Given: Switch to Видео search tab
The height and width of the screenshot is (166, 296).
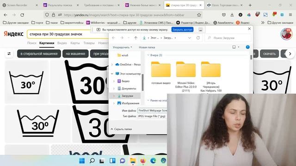Looking at the screenshot, I should [x=62, y=43].
